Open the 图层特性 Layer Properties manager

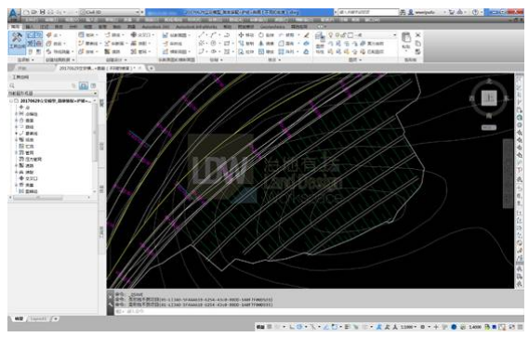coord(320,43)
